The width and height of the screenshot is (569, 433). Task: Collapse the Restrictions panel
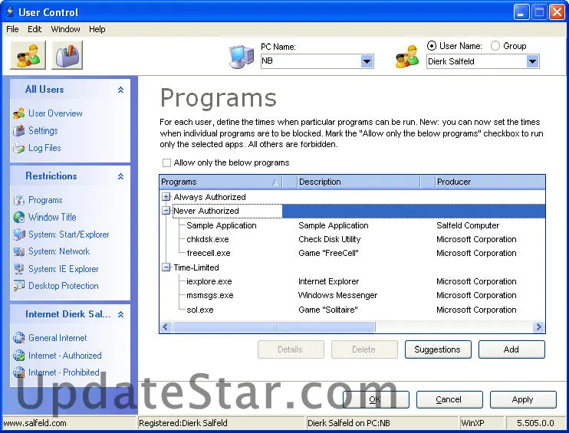(x=121, y=176)
